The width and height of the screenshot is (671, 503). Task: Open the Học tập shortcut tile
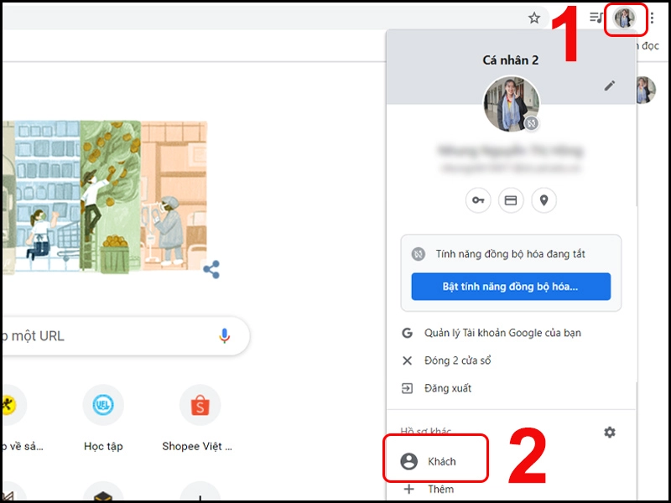[x=103, y=418]
